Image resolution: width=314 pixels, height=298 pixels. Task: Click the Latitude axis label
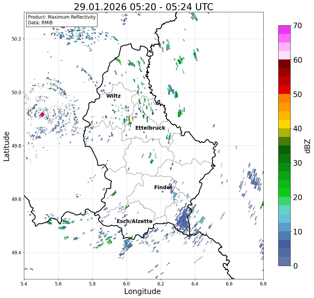pyautogui.click(x=6, y=146)
